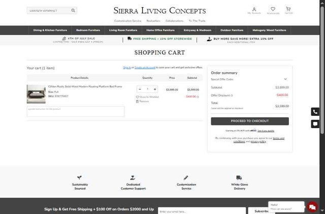
Task: Click the quantity value field
Action: pos(147,89)
